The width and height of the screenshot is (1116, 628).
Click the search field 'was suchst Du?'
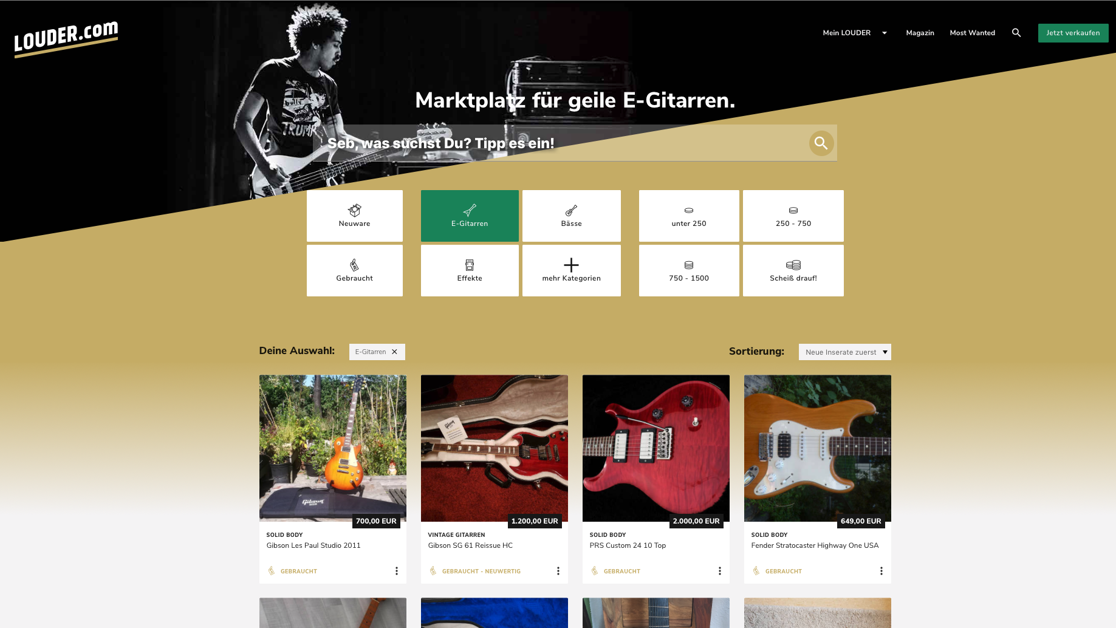tap(559, 143)
